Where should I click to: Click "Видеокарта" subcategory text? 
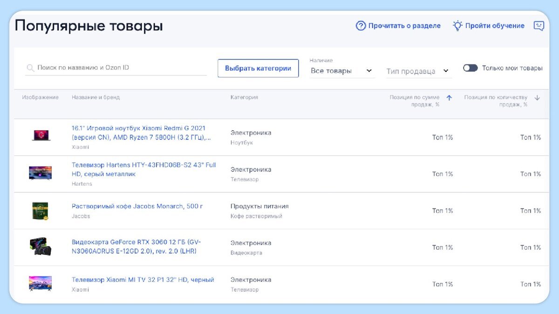coord(246,253)
